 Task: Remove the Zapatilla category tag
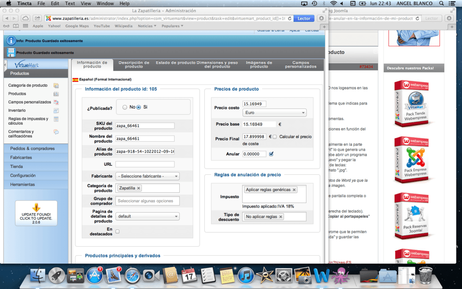click(x=139, y=188)
